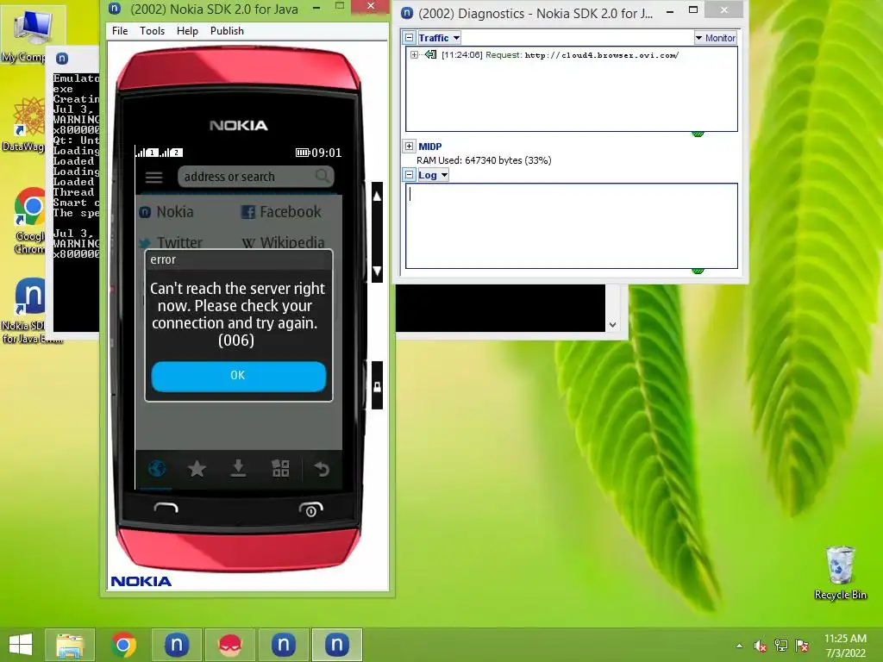Image resolution: width=883 pixels, height=662 pixels.
Task: Expand the MIDP section
Action: pos(410,147)
